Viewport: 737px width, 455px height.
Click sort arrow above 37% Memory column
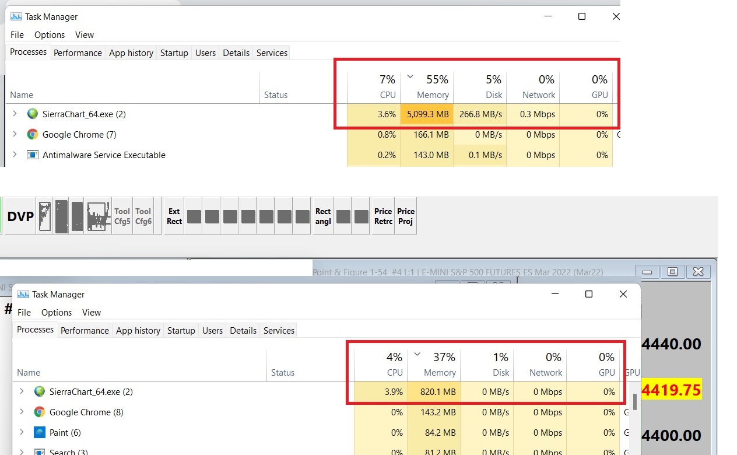(x=417, y=354)
